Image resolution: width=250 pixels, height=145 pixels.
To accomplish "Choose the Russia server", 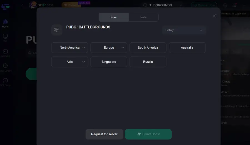I will [x=148, y=62].
